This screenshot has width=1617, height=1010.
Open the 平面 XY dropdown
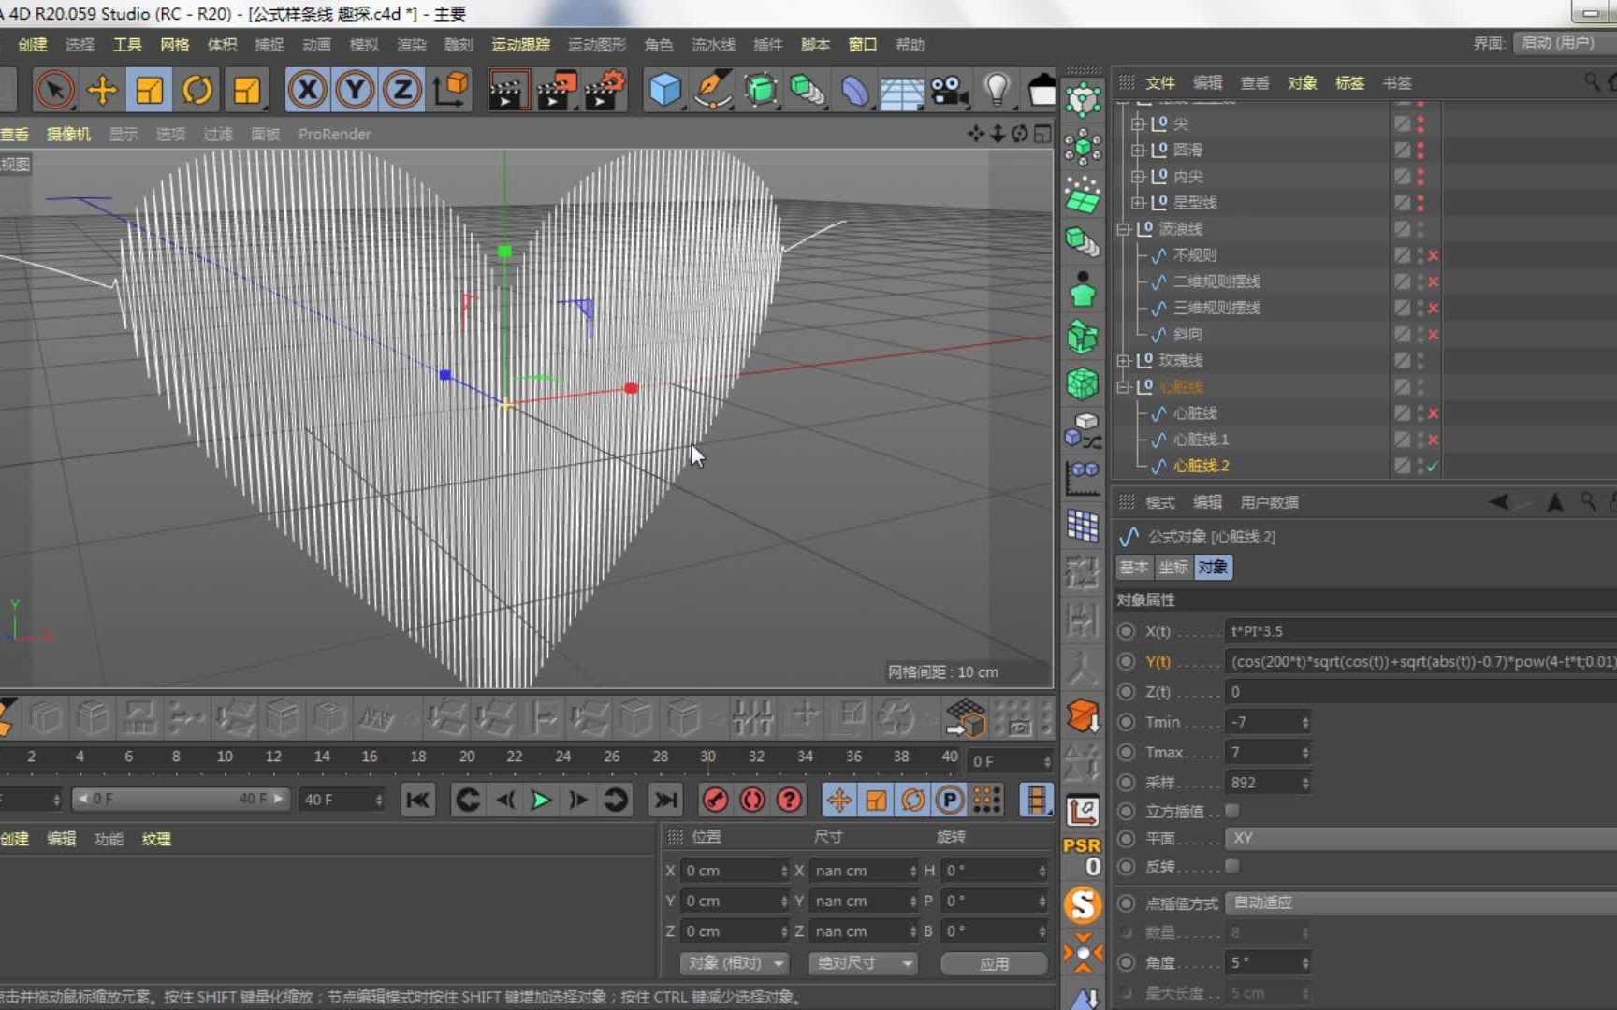[1420, 838]
